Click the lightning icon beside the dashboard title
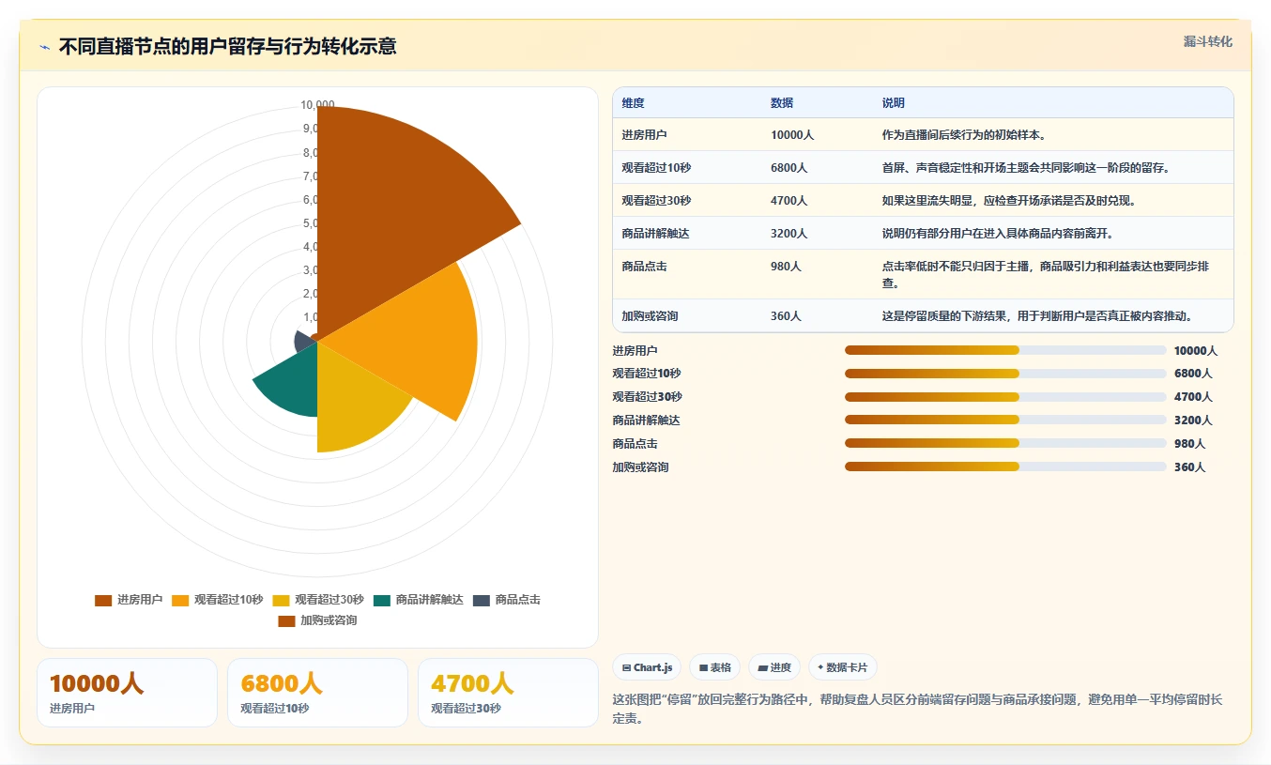The image size is (1271, 765). pyautogui.click(x=44, y=47)
